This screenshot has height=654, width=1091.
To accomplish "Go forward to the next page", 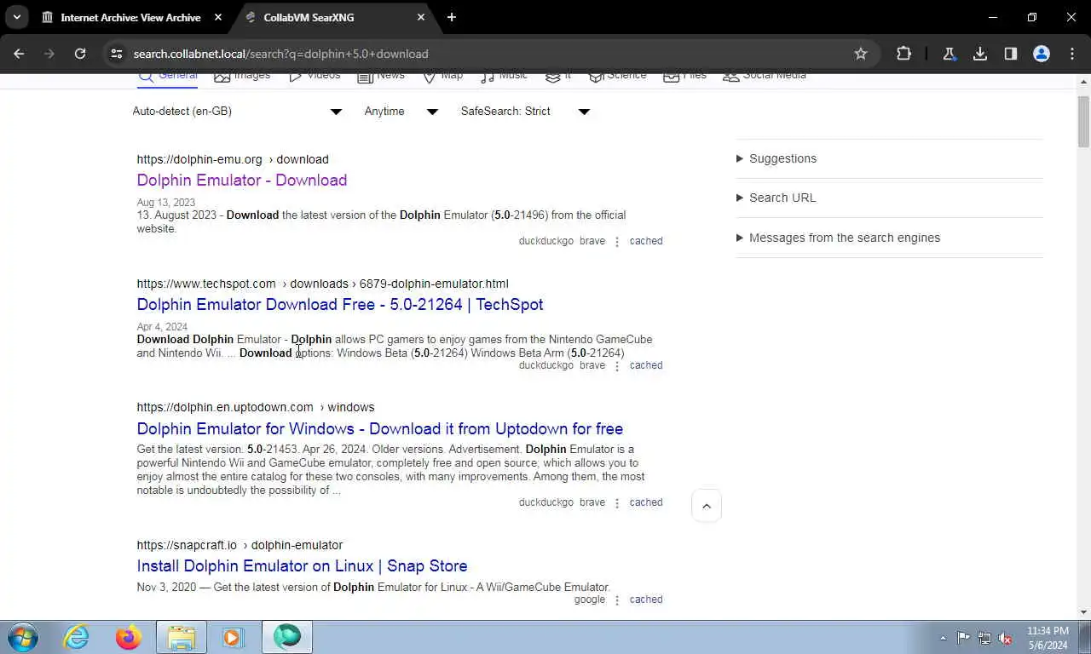I will click(x=49, y=54).
